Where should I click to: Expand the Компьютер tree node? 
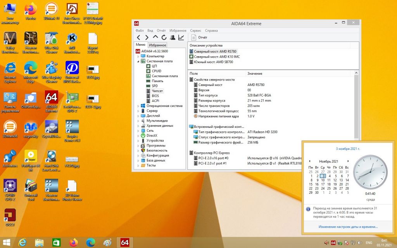click(138, 57)
